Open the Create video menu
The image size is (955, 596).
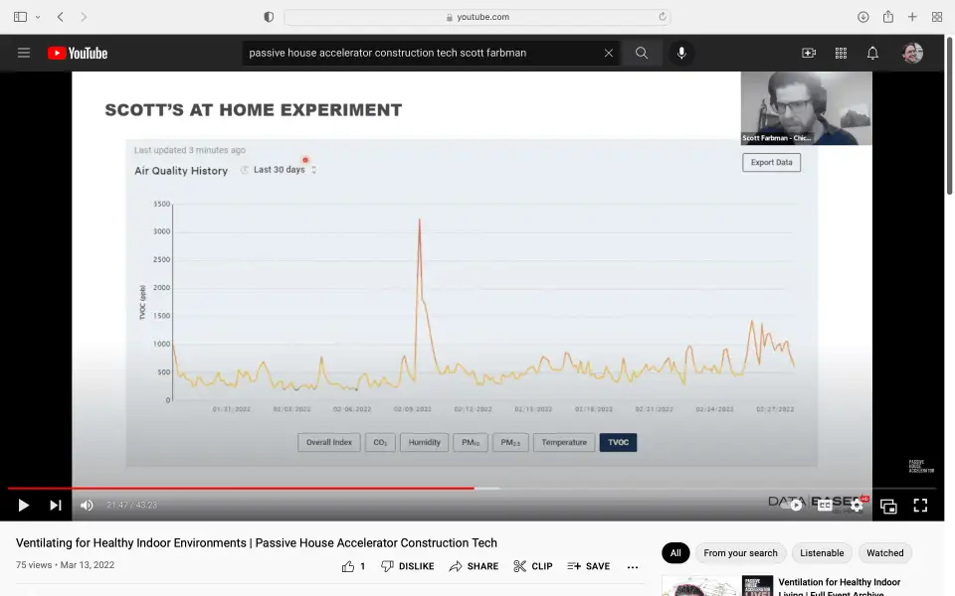[809, 53]
